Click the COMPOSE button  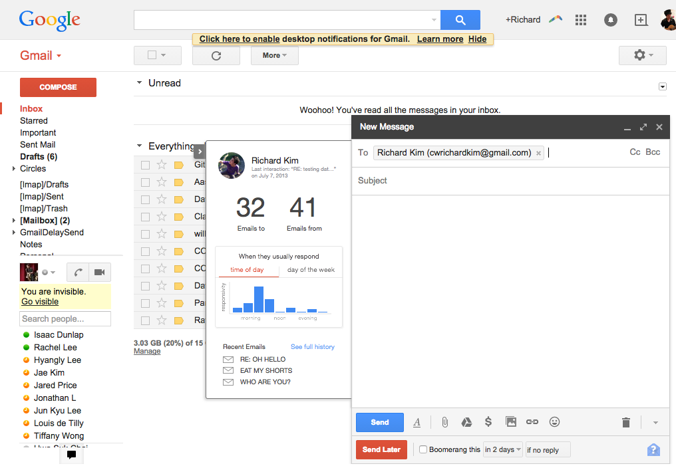pos(58,87)
